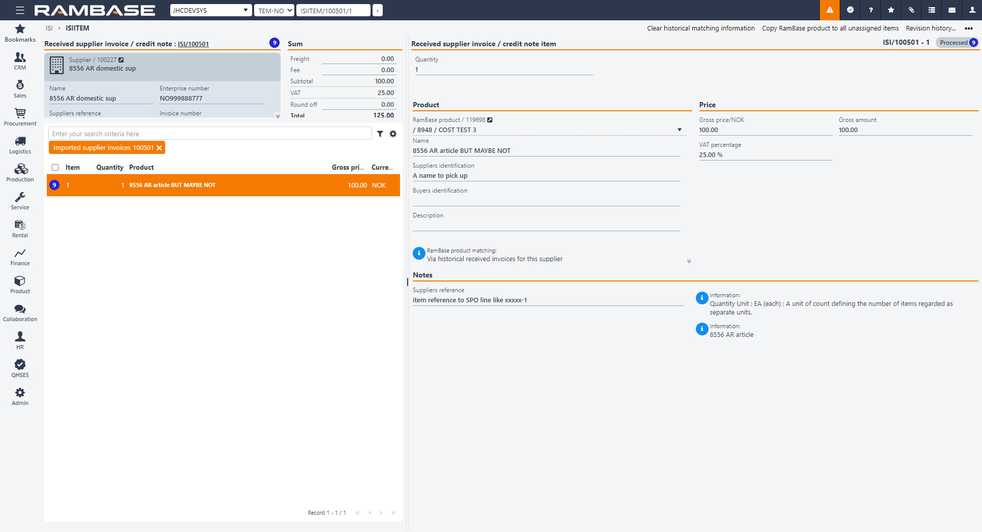
Task: Expand the RamBase product dropdown arrow
Action: point(680,130)
